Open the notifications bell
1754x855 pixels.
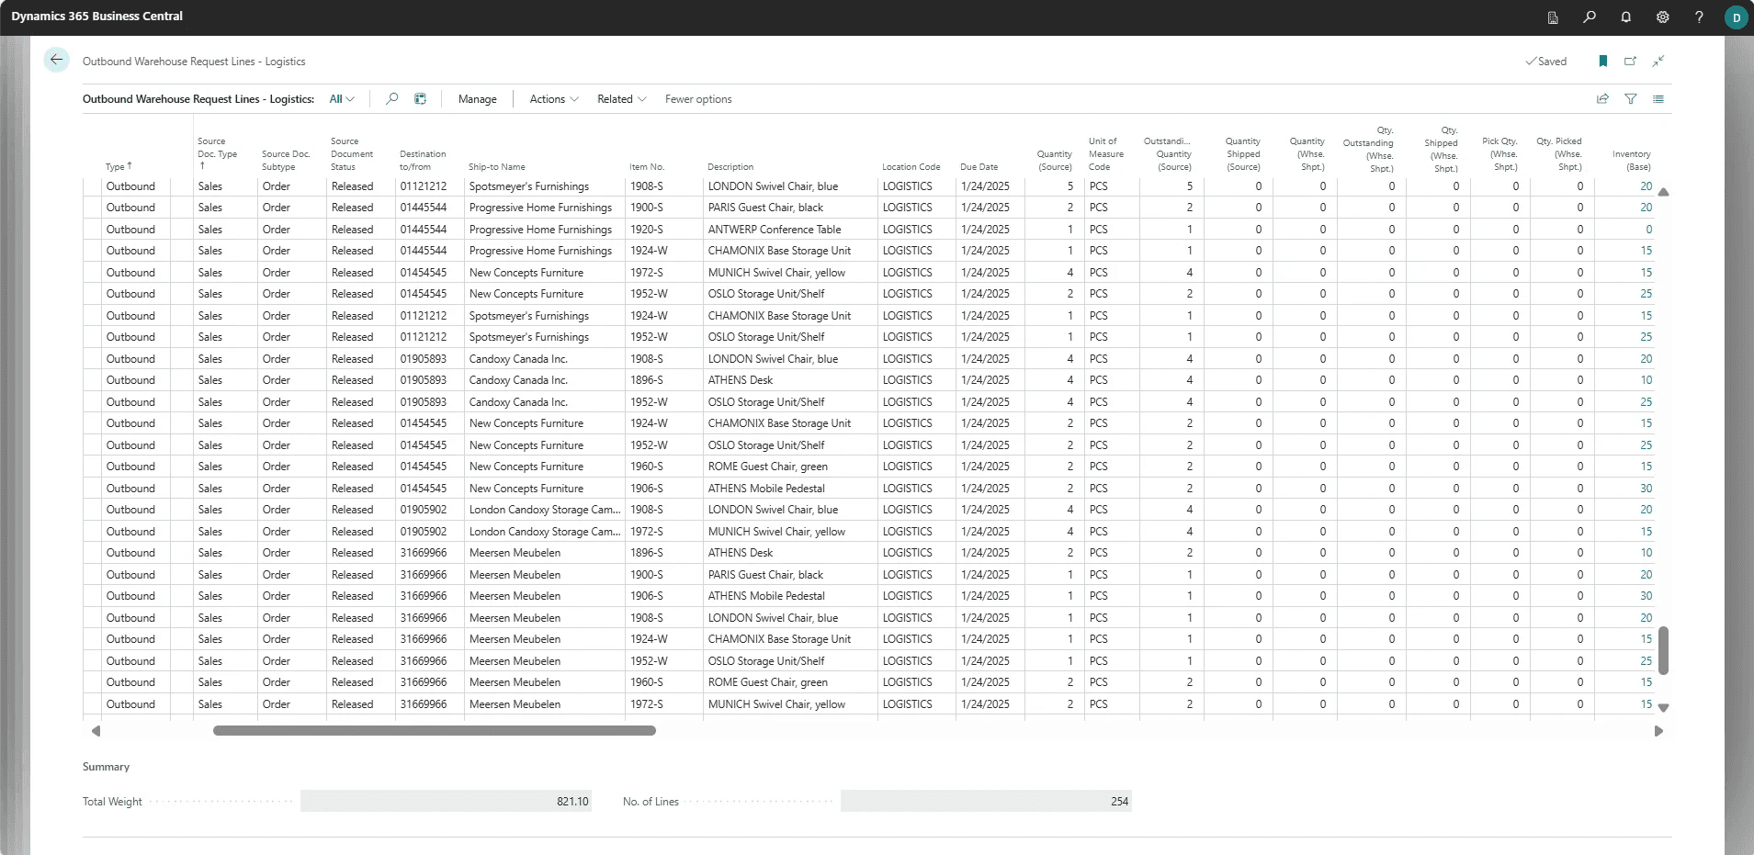[x=1626, y=17]
